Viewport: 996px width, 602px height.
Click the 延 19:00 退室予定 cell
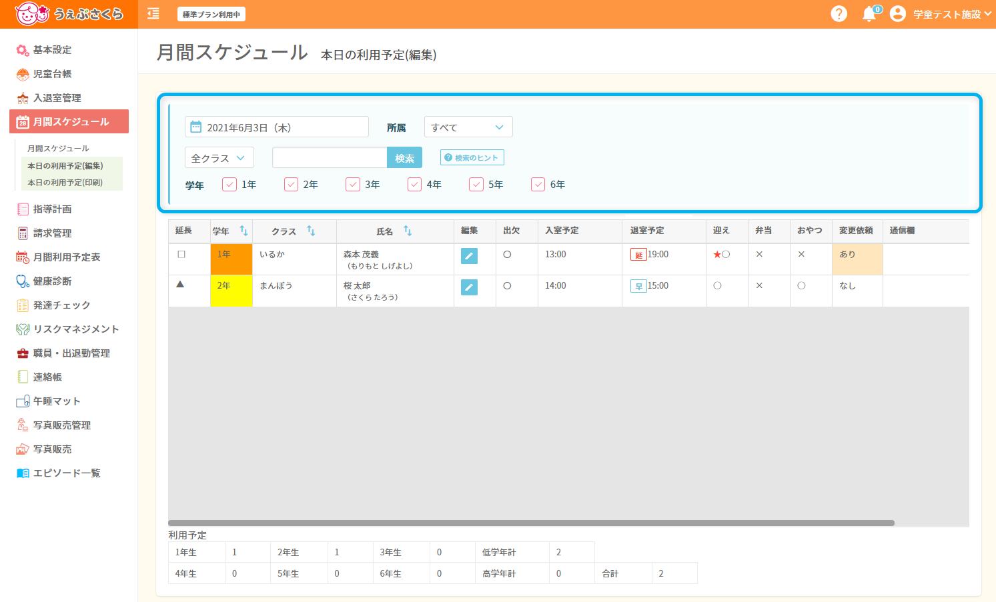664,259
